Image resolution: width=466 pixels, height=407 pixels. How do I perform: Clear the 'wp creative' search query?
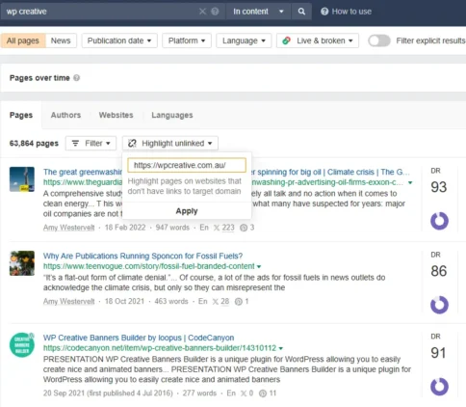click(202, 12)
